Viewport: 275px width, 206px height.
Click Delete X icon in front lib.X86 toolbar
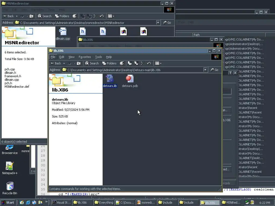click(142, 63)
